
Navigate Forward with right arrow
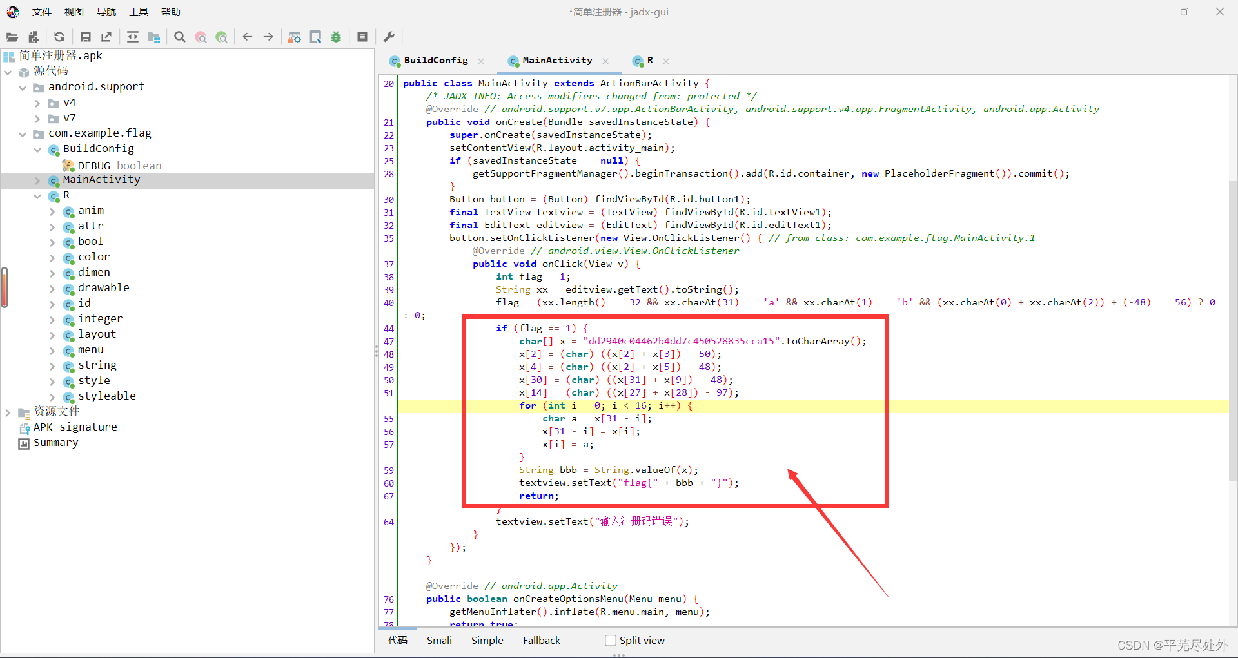tap(268, 37)
